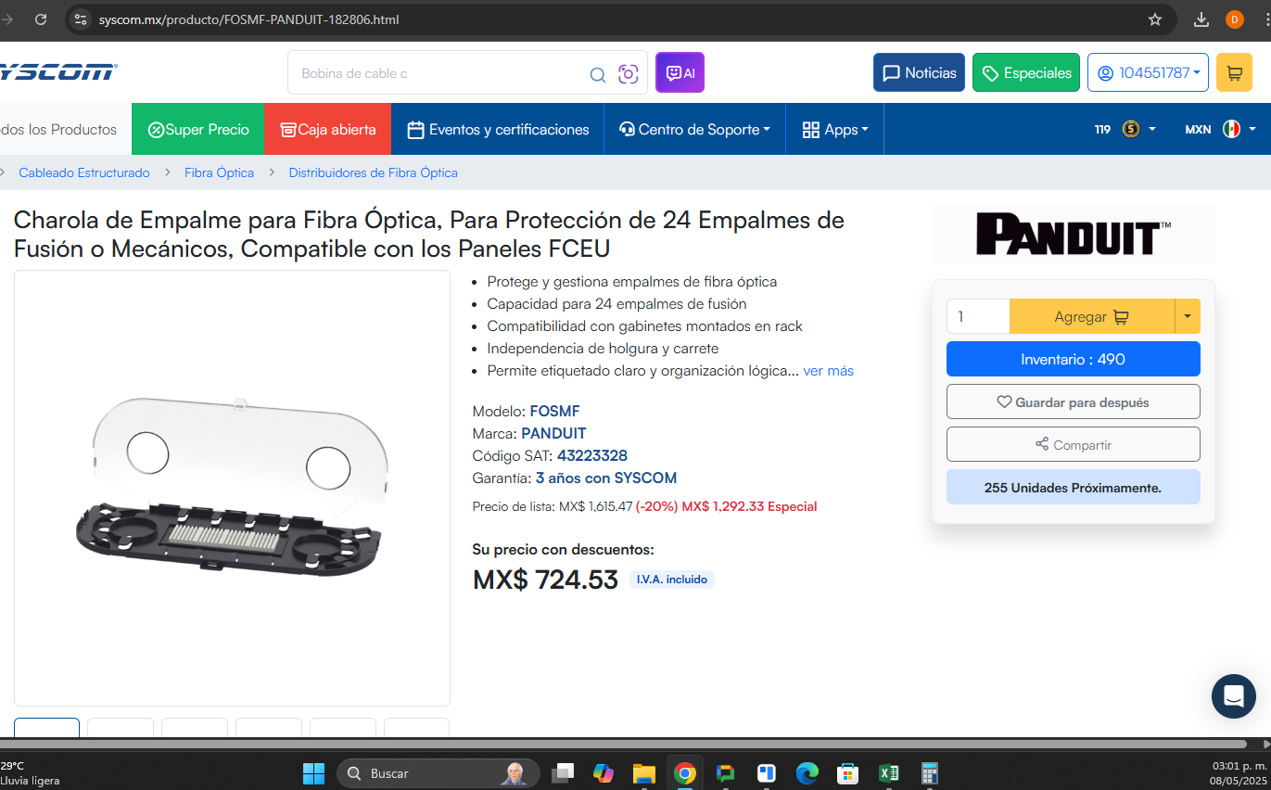Click the search magnifier icon
The height and width of the screenshot is (790, 1271).
(x=598, y=74)
